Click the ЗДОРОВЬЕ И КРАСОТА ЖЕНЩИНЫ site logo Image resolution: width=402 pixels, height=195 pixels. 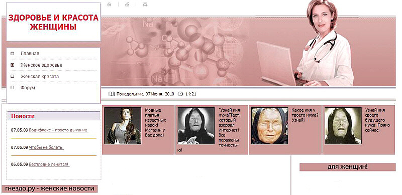tap(53, 22)
